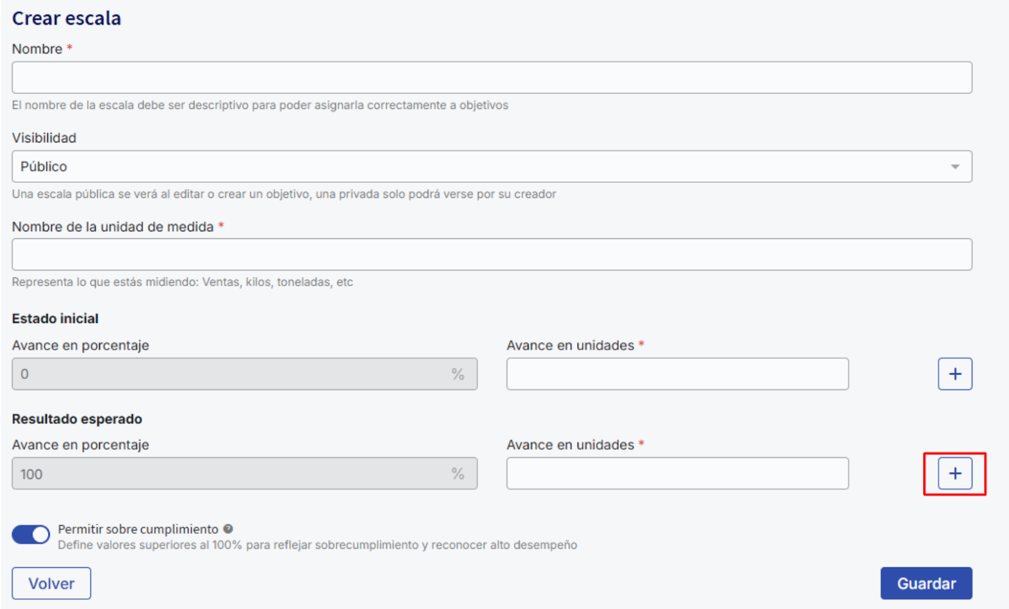Click the plus button in Resultado esperado row
1009x609 pixels.
(955, 473)
